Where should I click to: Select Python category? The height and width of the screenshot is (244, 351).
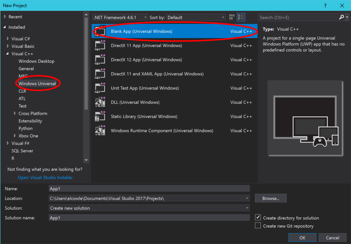coord(26,128)
